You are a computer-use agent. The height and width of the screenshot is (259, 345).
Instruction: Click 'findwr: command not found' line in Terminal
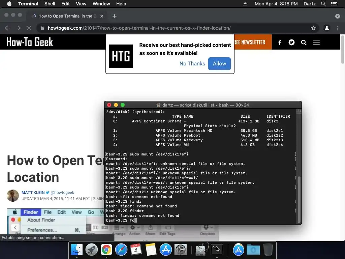143,215
